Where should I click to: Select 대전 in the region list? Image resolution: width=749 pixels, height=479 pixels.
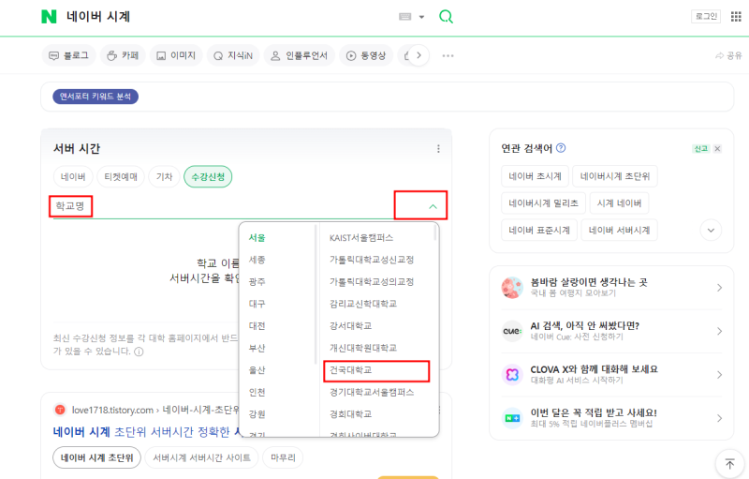[x=257, y=325]
